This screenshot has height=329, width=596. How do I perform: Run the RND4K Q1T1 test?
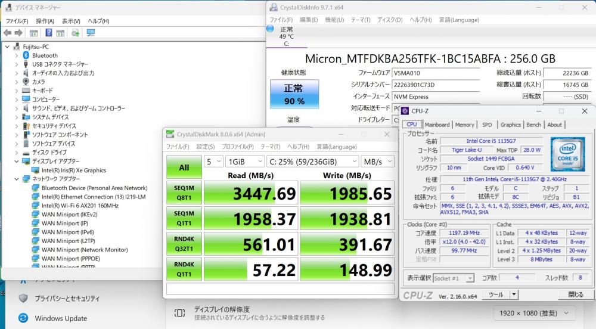184,269
